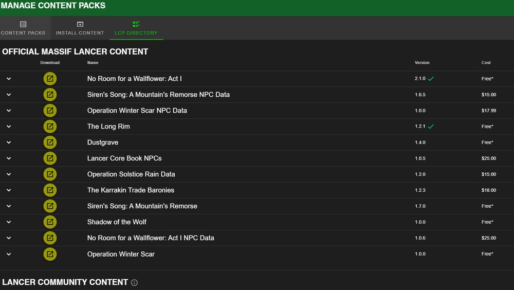Expand the Siren's Song NPC Data row details

point(9,95)
